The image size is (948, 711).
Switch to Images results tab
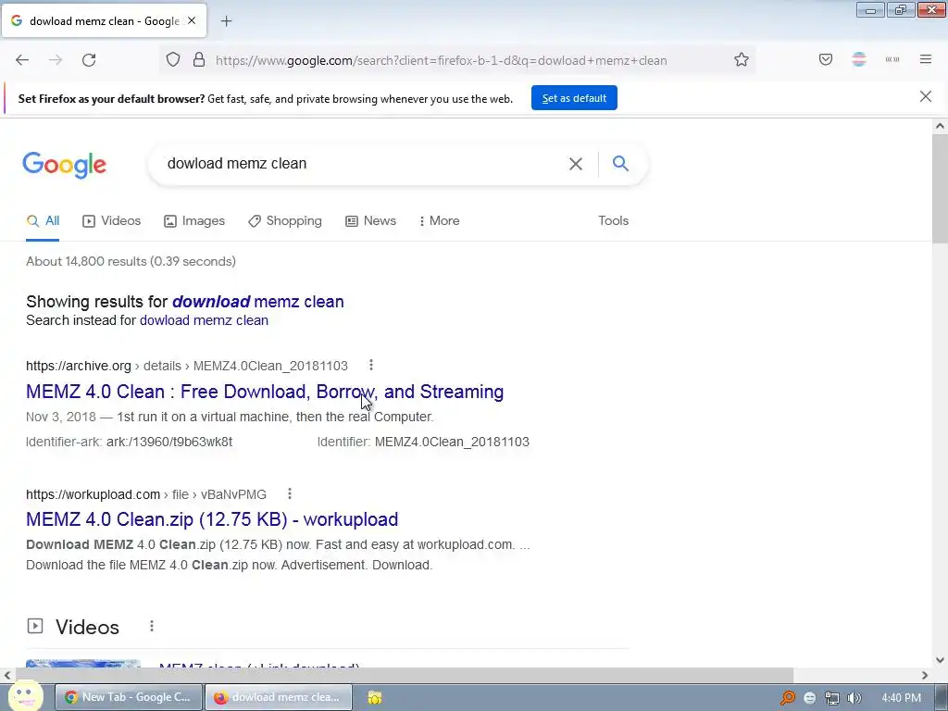(x=194, y=221)
